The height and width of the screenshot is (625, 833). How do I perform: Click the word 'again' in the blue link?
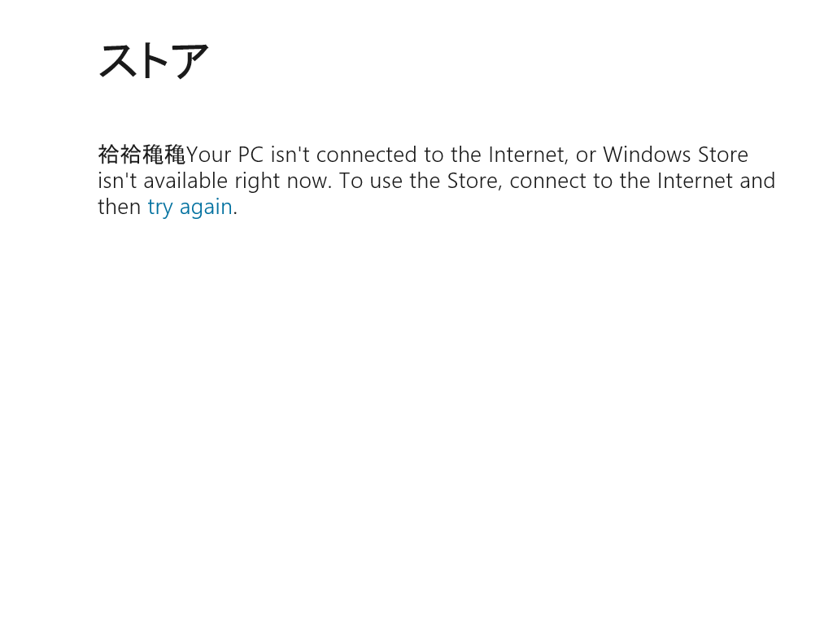[206, 207]
